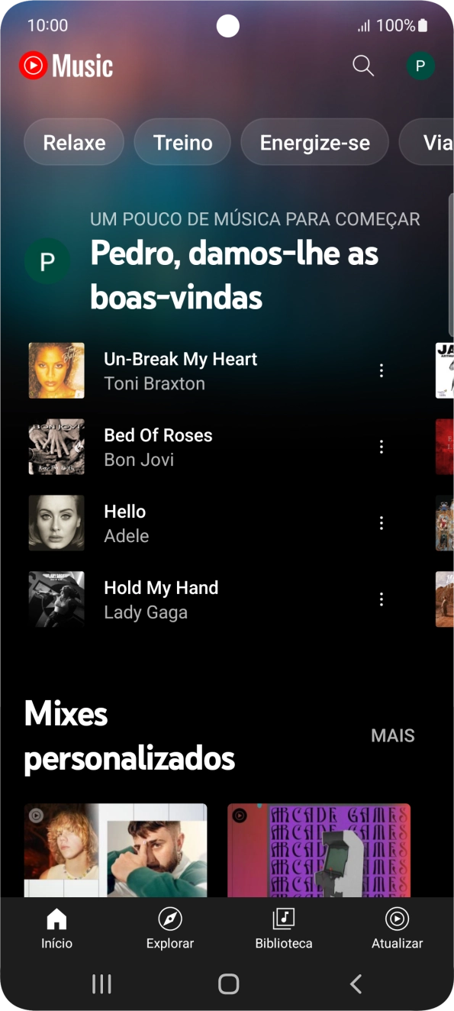Image resolution: width=454 pixels, height=1011 pixels.
Task: Tap the Atualizar play-circle icon
Action: 397,919
